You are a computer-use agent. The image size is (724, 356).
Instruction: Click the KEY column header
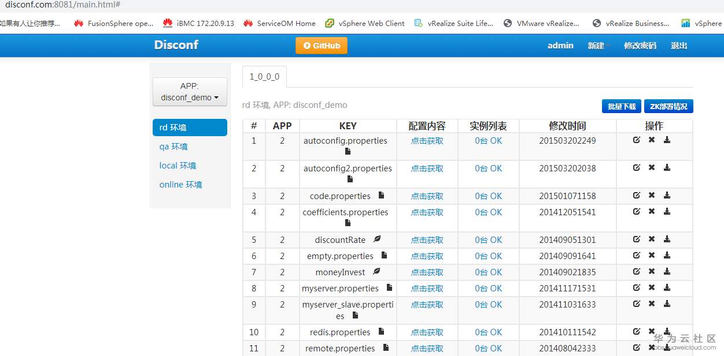[348, 126]
